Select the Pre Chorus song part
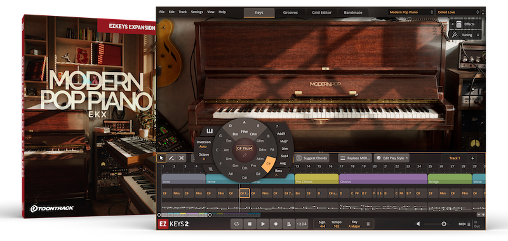The height and width of the screenshot is (241, 508). tap(316, 179)
